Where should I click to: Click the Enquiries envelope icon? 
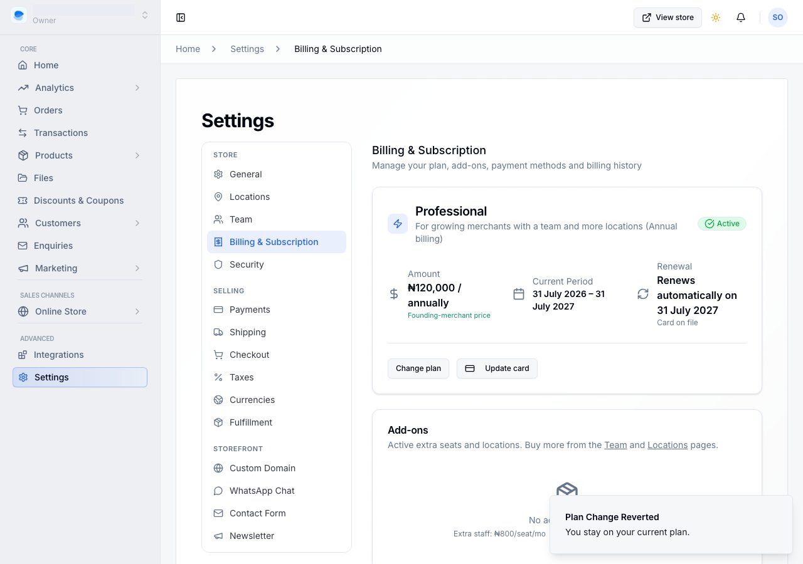click(23, 246)
